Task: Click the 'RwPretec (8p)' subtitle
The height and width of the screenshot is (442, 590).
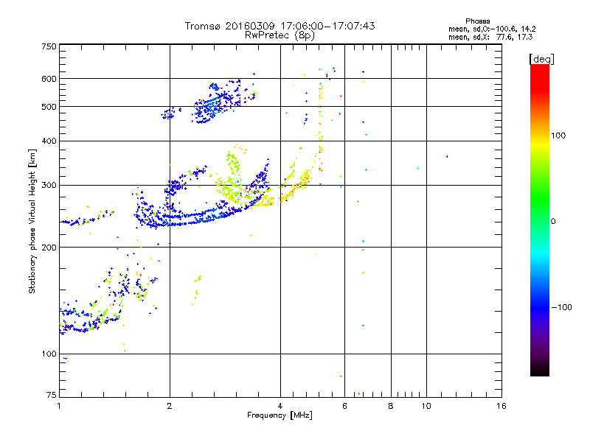Action: point(280,35)
